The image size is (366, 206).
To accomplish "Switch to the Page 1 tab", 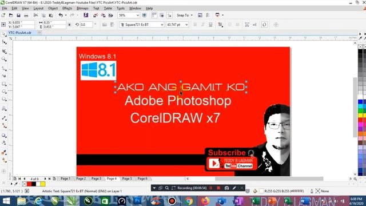I will pos(65,179).
